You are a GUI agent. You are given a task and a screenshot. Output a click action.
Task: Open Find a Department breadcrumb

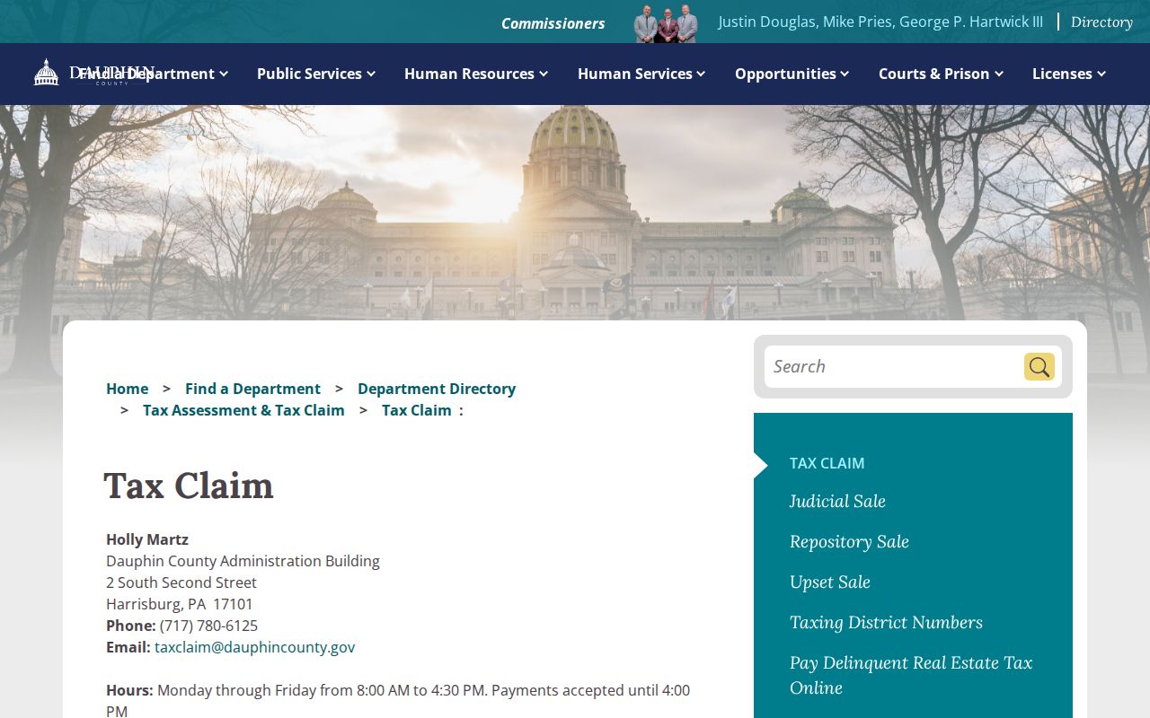point(252,389)
